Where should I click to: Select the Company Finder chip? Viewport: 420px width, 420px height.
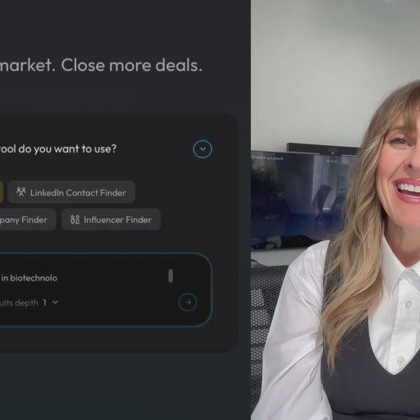[x=27, y=220]
